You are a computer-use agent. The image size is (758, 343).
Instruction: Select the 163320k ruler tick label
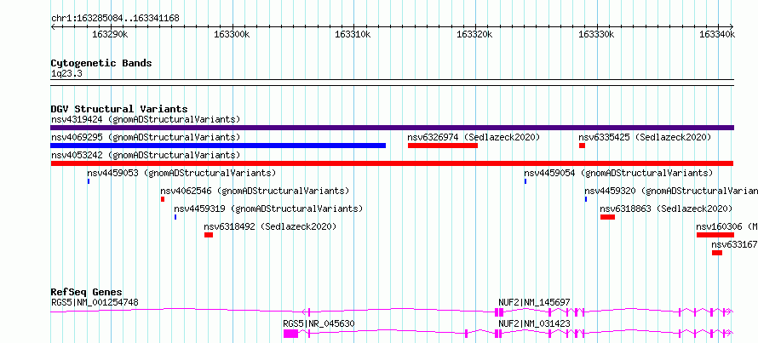click(474, 35)
